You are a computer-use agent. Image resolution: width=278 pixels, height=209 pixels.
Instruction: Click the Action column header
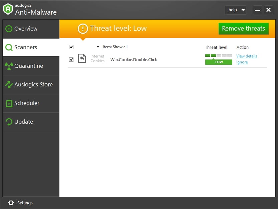pyautogui.click(x=243, y=47)
